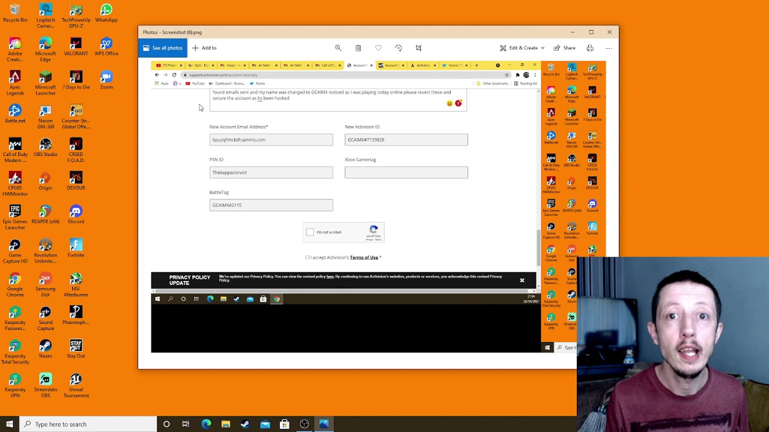
Task: Rotate the photo with the rotate icon
Action: coord(398,48)
